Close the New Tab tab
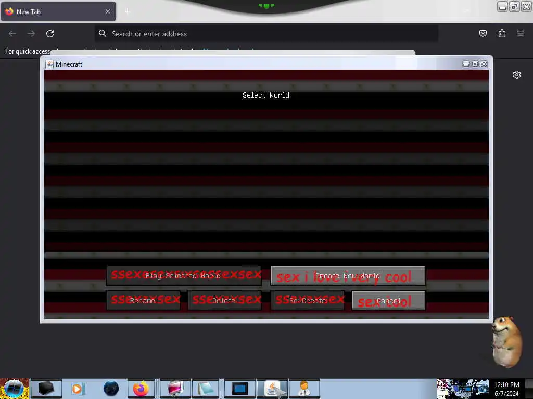533x399 pixels. tap(108, 11)
